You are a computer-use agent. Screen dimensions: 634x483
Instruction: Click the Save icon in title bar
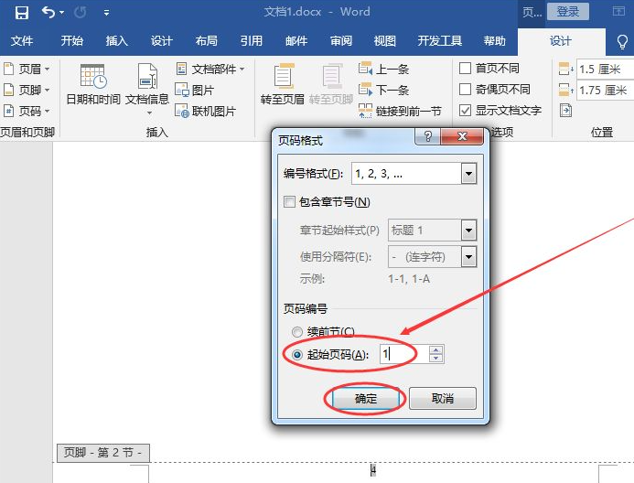pos(21,13)
